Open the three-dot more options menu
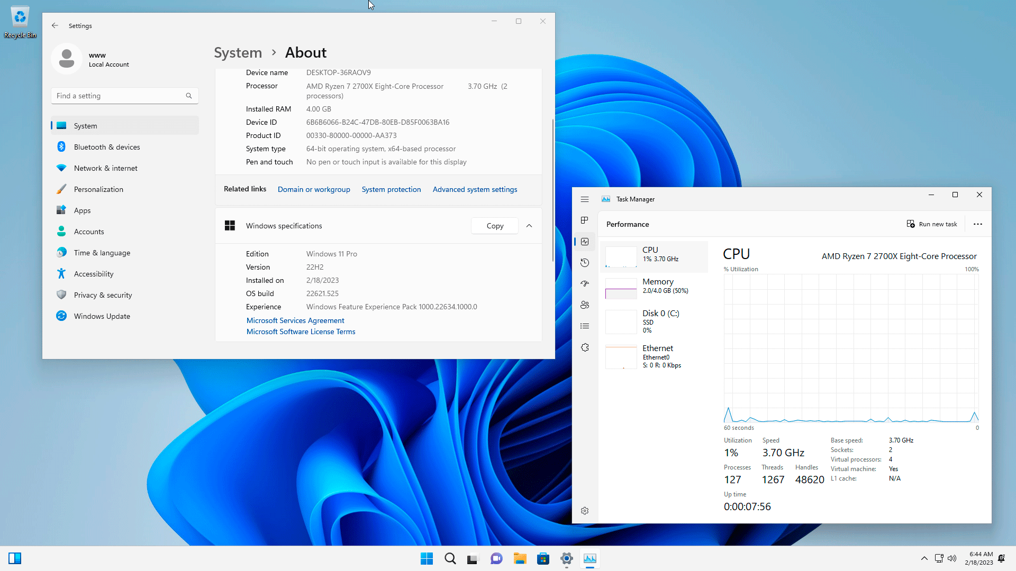This screenshot has height=571, width=1016. (x=977, y=224)
